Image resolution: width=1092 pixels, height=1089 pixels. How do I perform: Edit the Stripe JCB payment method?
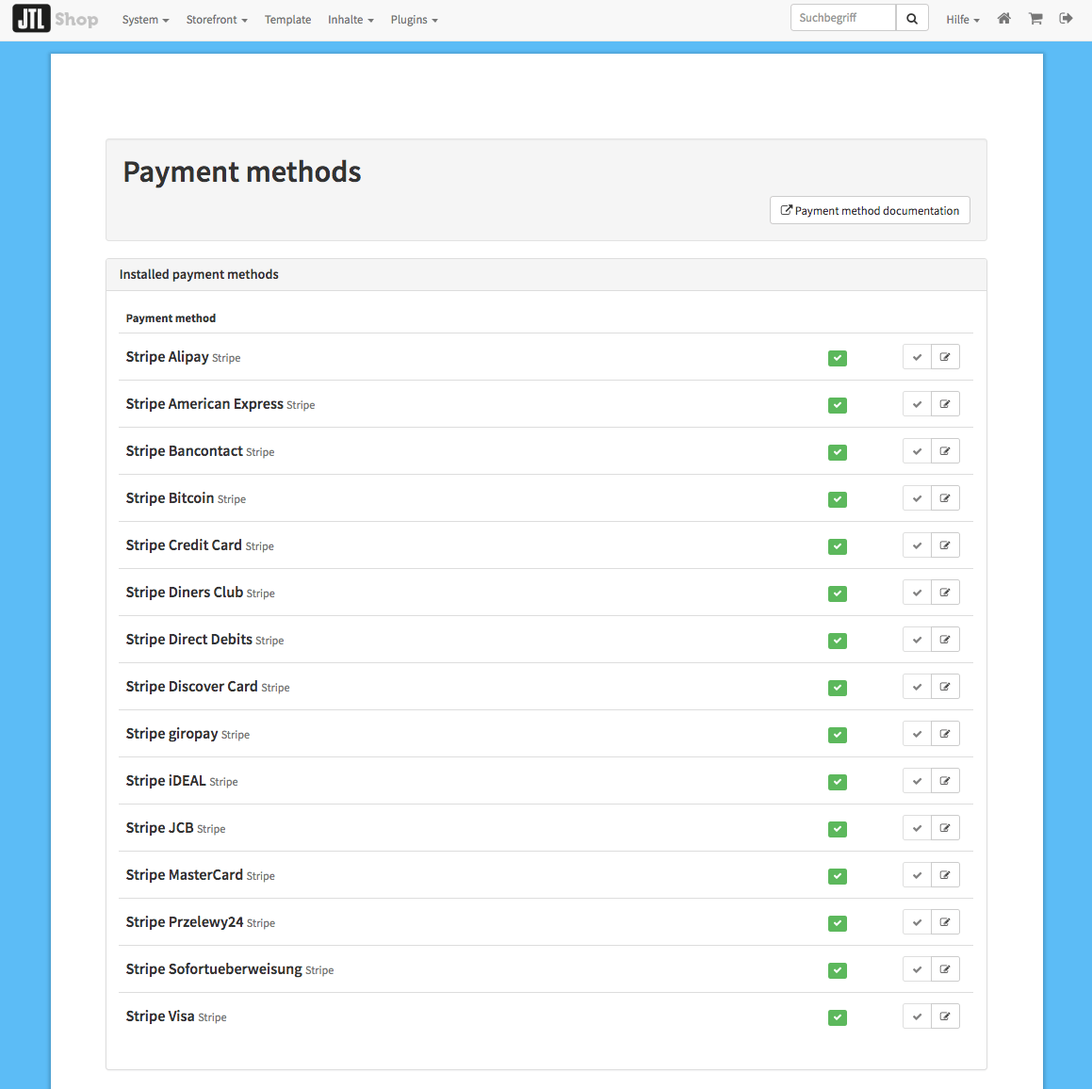point(945,828)
